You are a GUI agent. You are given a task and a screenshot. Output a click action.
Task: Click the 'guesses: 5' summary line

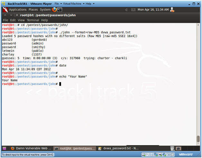(x=64, y=58)
